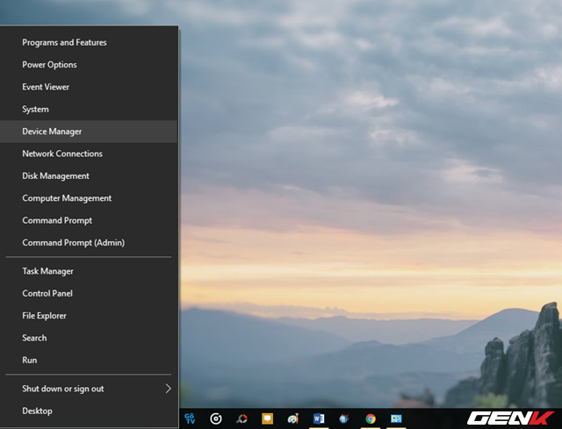The width and height of the screenshot is (562, 429).
Task: Launch Command Prompt
Action: point(89,220)
